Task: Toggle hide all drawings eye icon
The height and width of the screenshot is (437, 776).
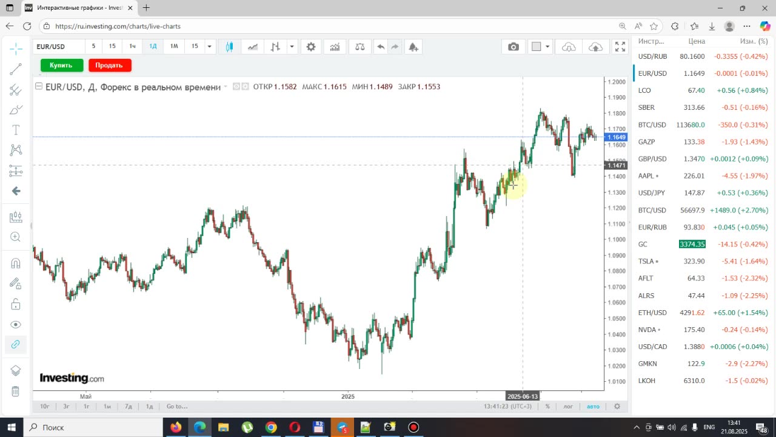Action: coord(16,325)
